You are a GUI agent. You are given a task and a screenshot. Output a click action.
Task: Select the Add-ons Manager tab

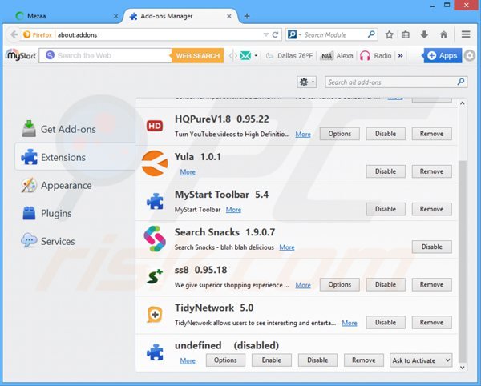tap(180, 16)
